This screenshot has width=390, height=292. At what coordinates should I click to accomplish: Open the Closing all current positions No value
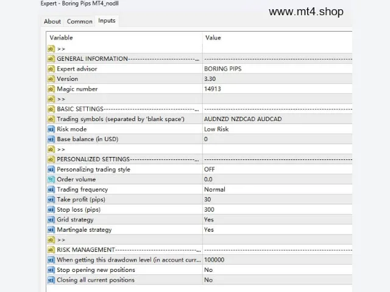pos(208,280)
